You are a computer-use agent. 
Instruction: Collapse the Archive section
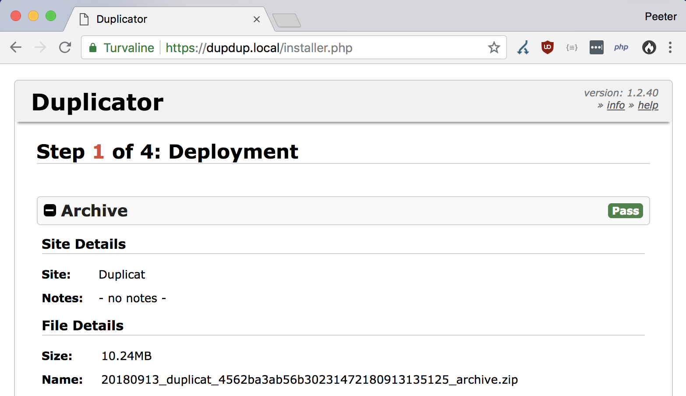pyautogui.click(x=50, y=211)
